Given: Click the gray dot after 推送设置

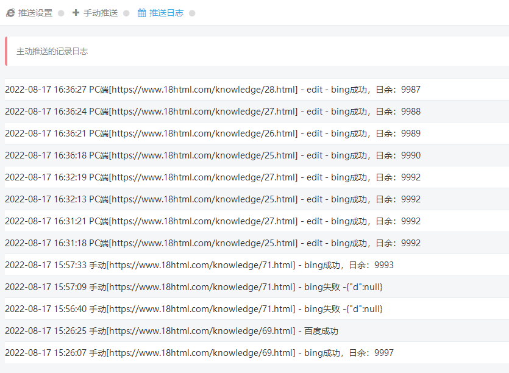Looking at the screenshot, I should tap(61, 13).
